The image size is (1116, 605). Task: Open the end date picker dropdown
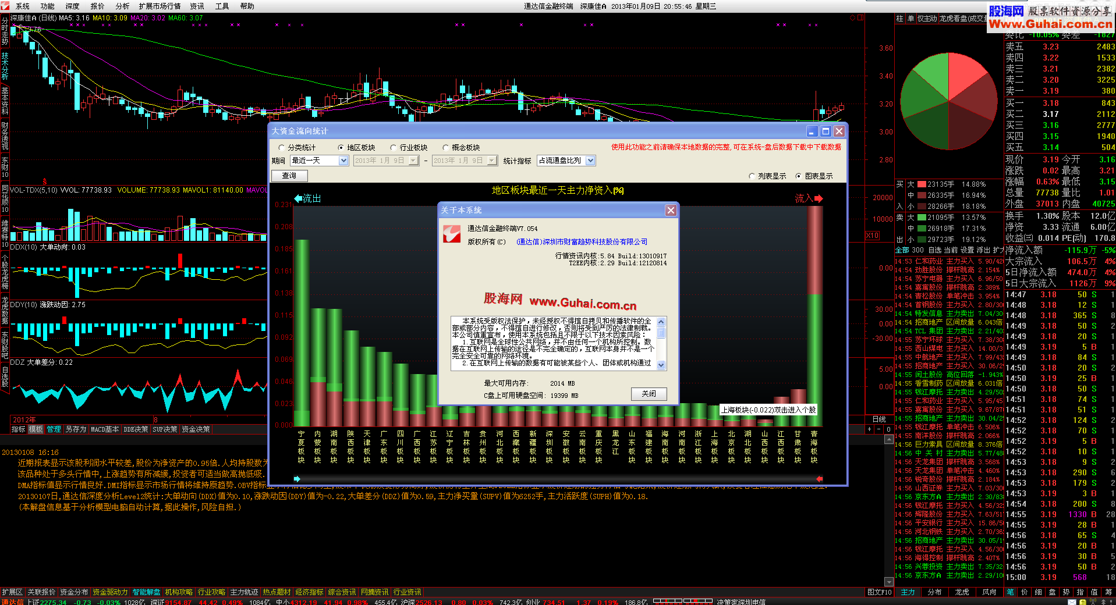[492, 161]
